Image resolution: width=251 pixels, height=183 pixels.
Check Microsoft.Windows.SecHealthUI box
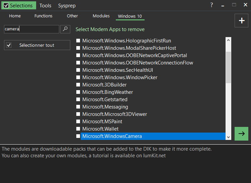point(78,70)
